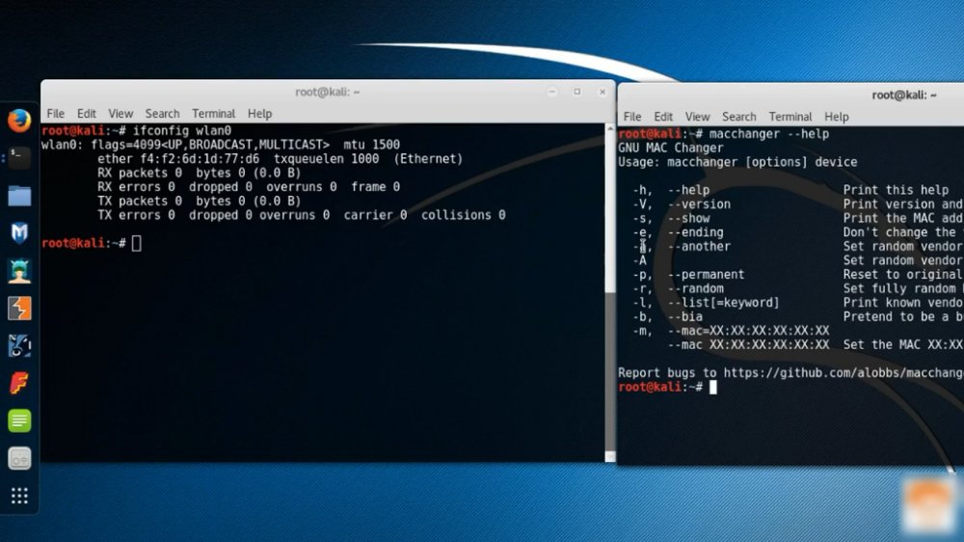The image size is (964, 542).
Task: Open the Maltego icon in dock
Action: pos(19,346)
